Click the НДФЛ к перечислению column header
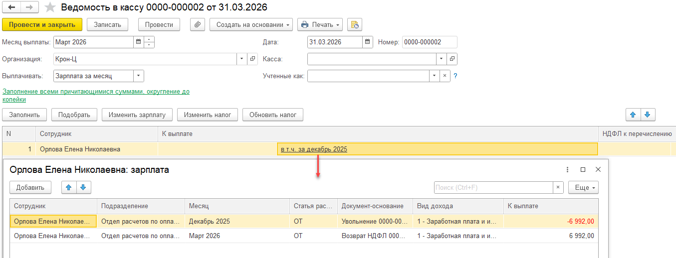This screenshot has width=676, height=258. pos(637,134)
